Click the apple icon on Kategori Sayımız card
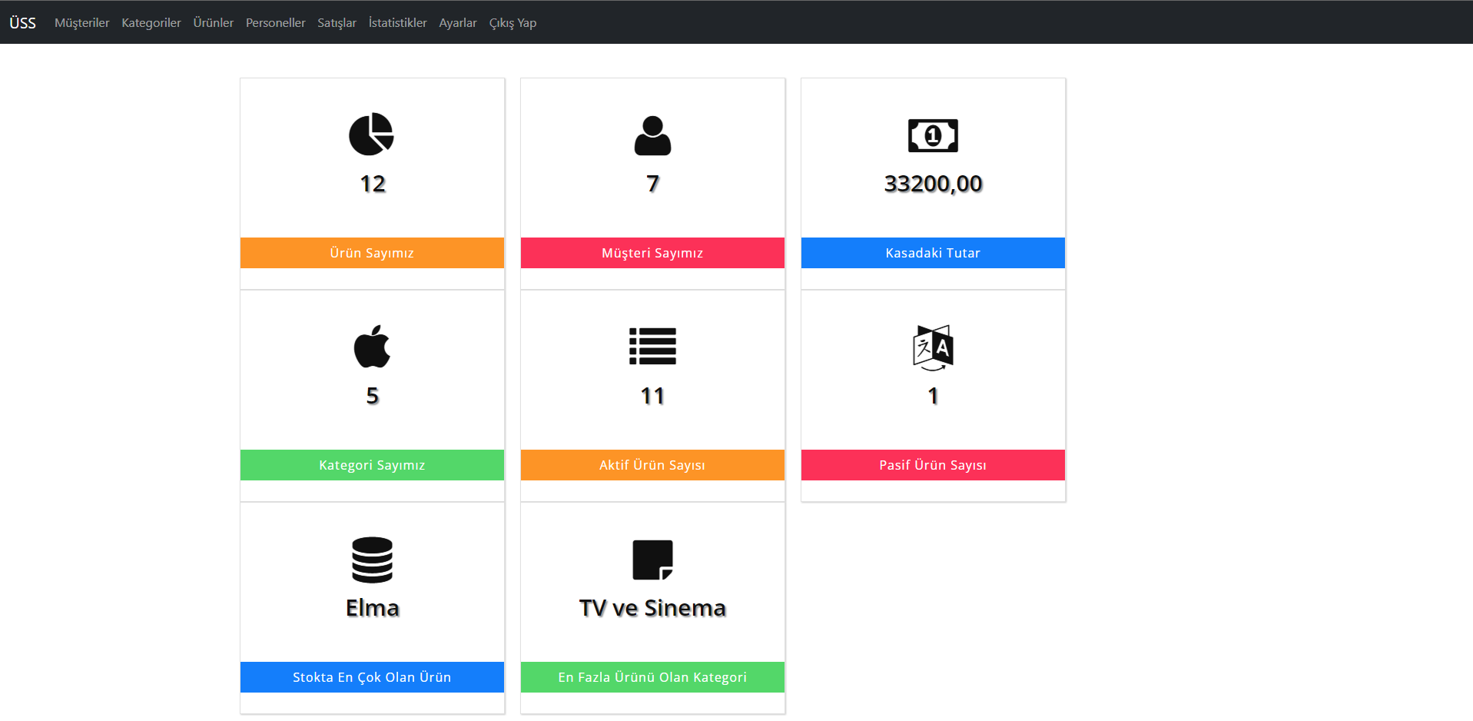This screenshot has width=1473, height=721. (x=372, y=347)
